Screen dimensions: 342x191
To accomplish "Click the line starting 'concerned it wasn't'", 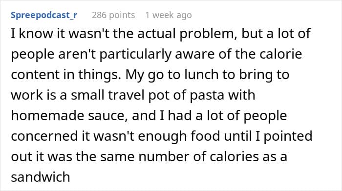I will pyautogui.click(x=162, y=136).
